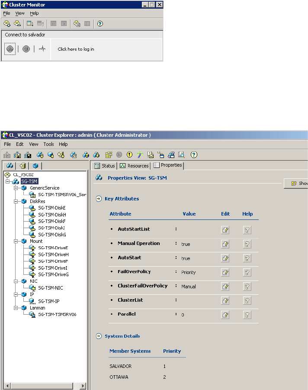
Task: Collapse the SG-TSM service group node
Action: [8, 181]
